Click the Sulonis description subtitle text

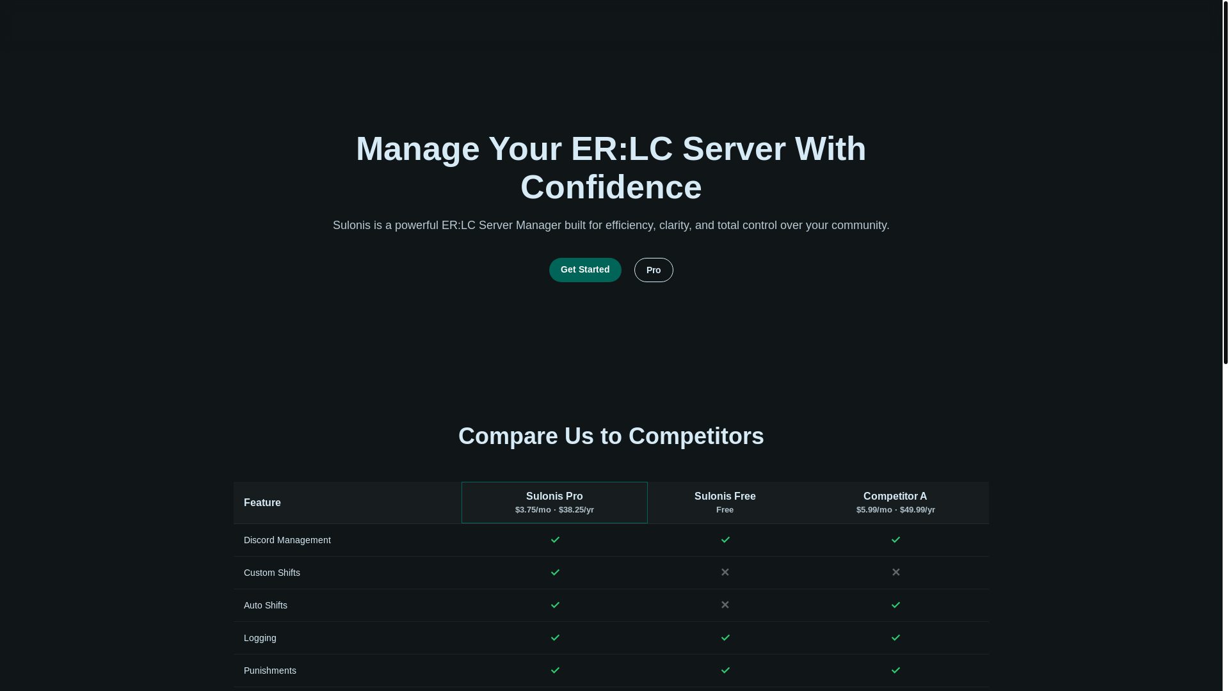click(611, 225)
